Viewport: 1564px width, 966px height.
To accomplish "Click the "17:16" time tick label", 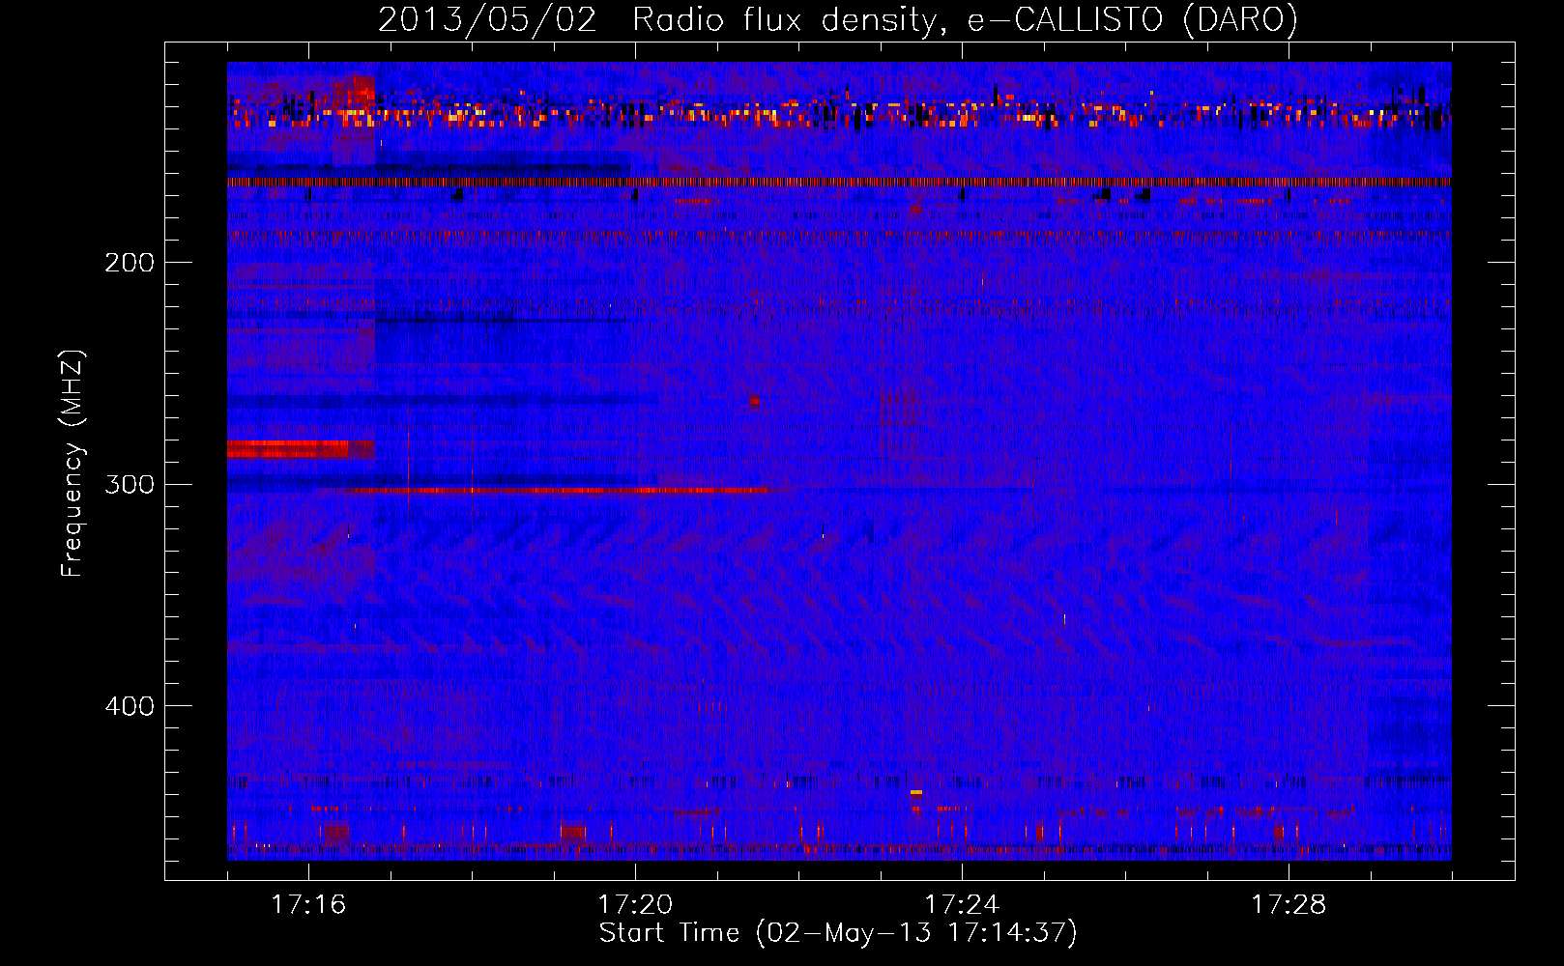I will click(x=308, y=904).
